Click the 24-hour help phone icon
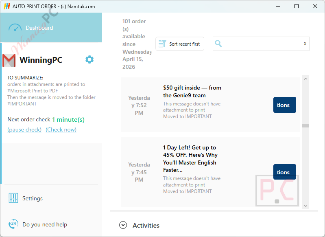The width and height of the screenshot is (325, 237). 13,224
